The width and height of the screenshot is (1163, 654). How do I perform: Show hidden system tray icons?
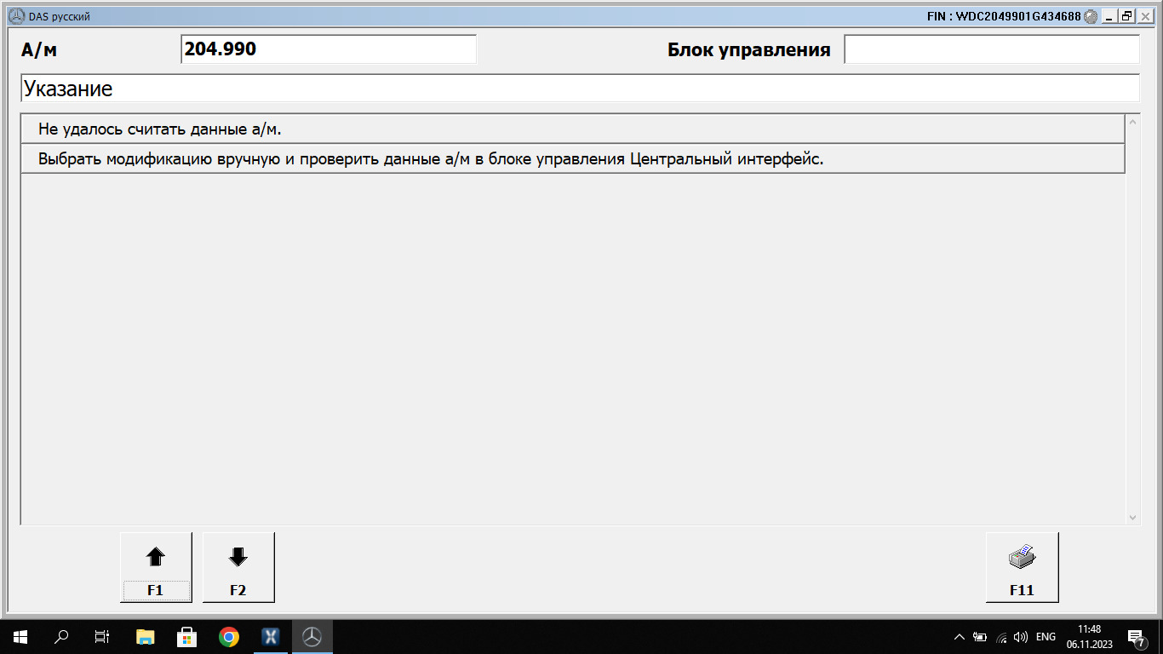(x=960, y=636)
